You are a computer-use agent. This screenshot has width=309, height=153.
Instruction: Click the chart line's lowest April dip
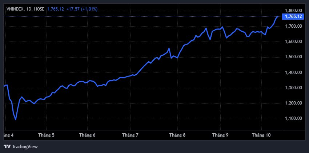pos(15,119)
